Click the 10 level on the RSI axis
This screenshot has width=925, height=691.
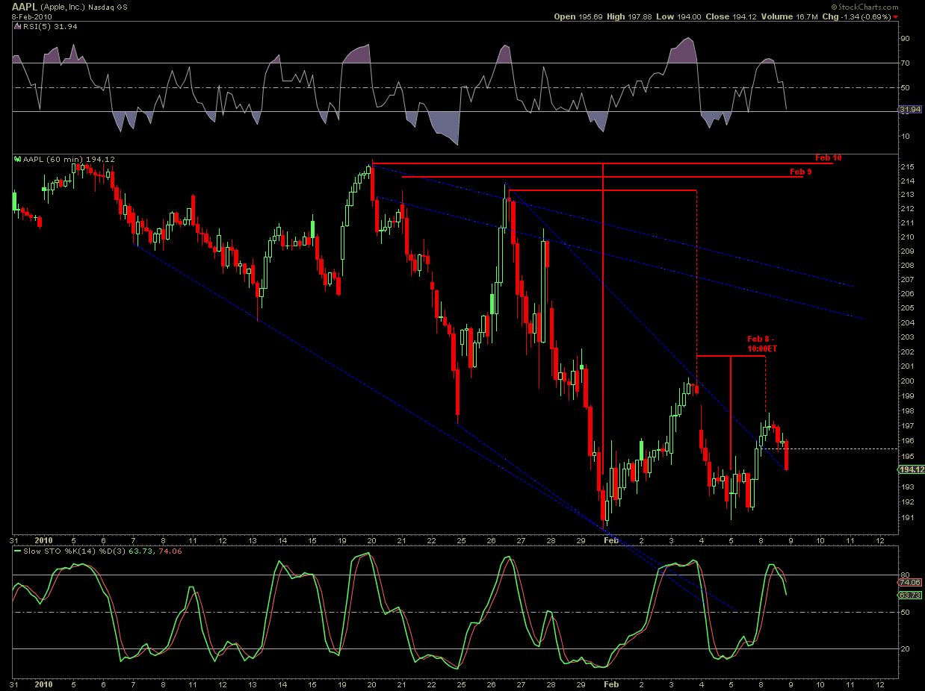point(905,136)
